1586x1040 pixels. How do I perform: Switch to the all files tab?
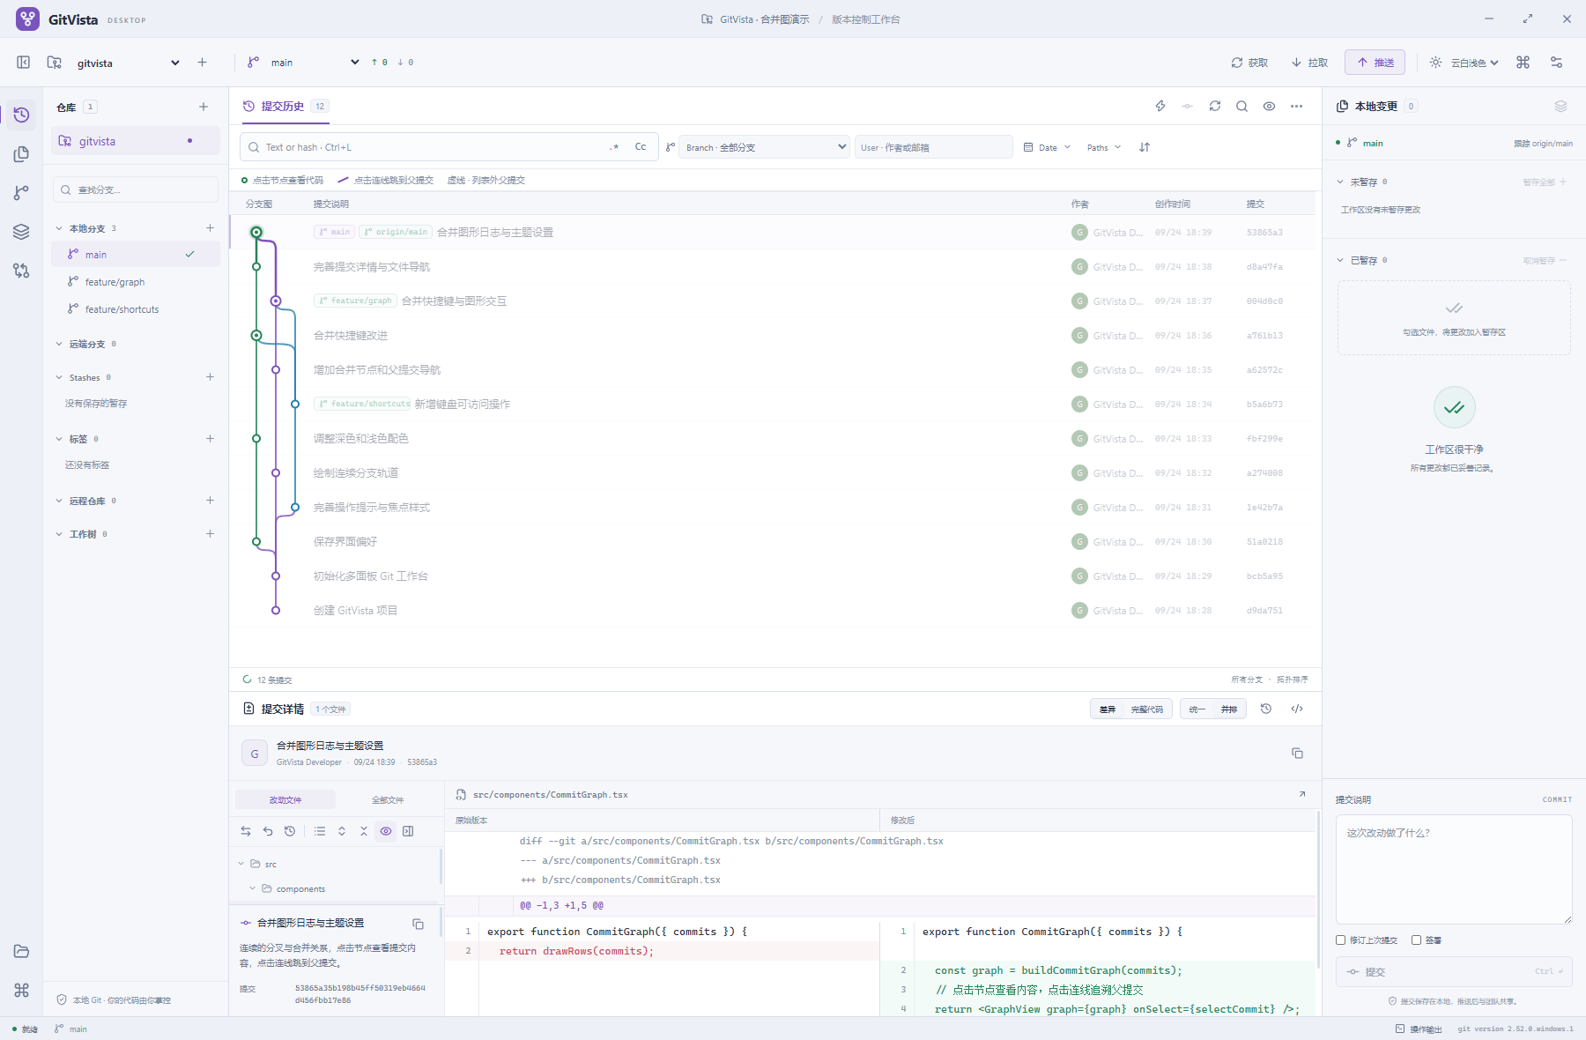click(x=388, y=799)
